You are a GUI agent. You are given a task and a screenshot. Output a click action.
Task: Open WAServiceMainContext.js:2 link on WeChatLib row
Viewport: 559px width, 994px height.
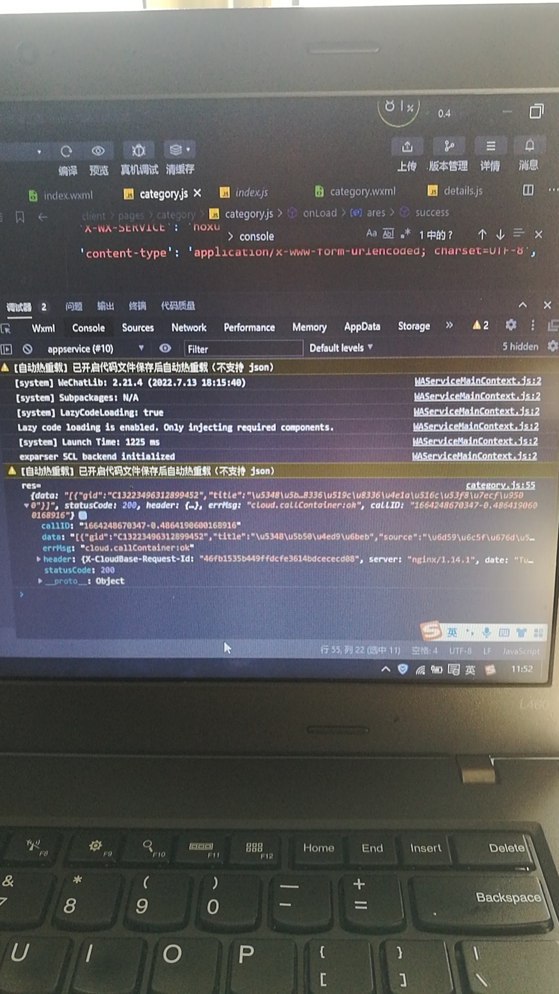tap(478, 381)
